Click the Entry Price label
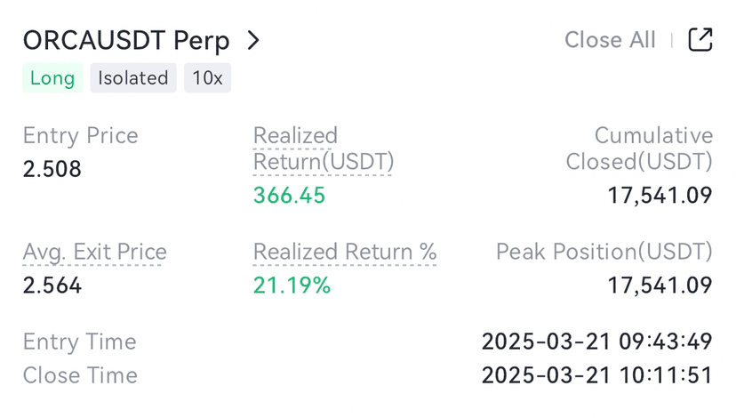736x418 pixels. (80, 136)
